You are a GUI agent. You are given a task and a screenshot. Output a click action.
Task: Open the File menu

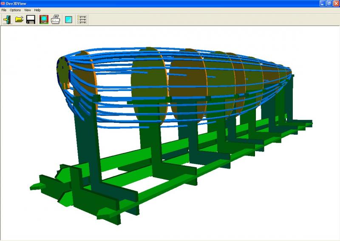pos(4,10)
